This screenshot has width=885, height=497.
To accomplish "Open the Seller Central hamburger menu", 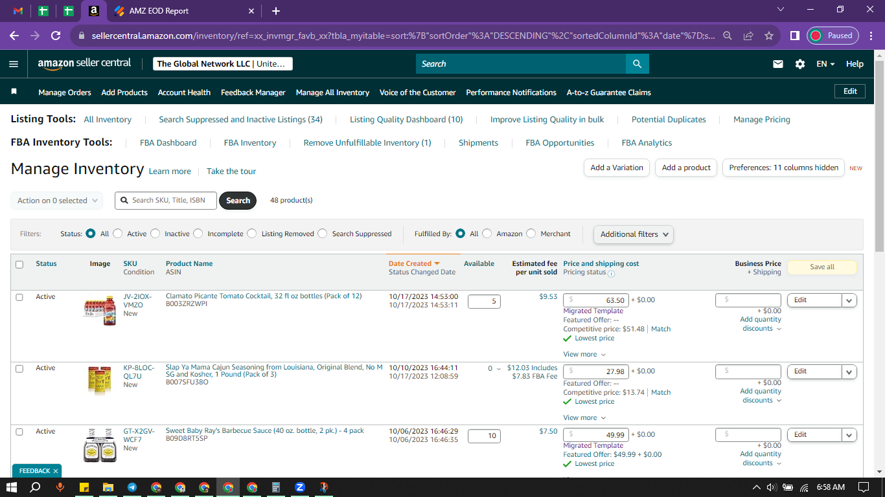I will tap(14, 64).
